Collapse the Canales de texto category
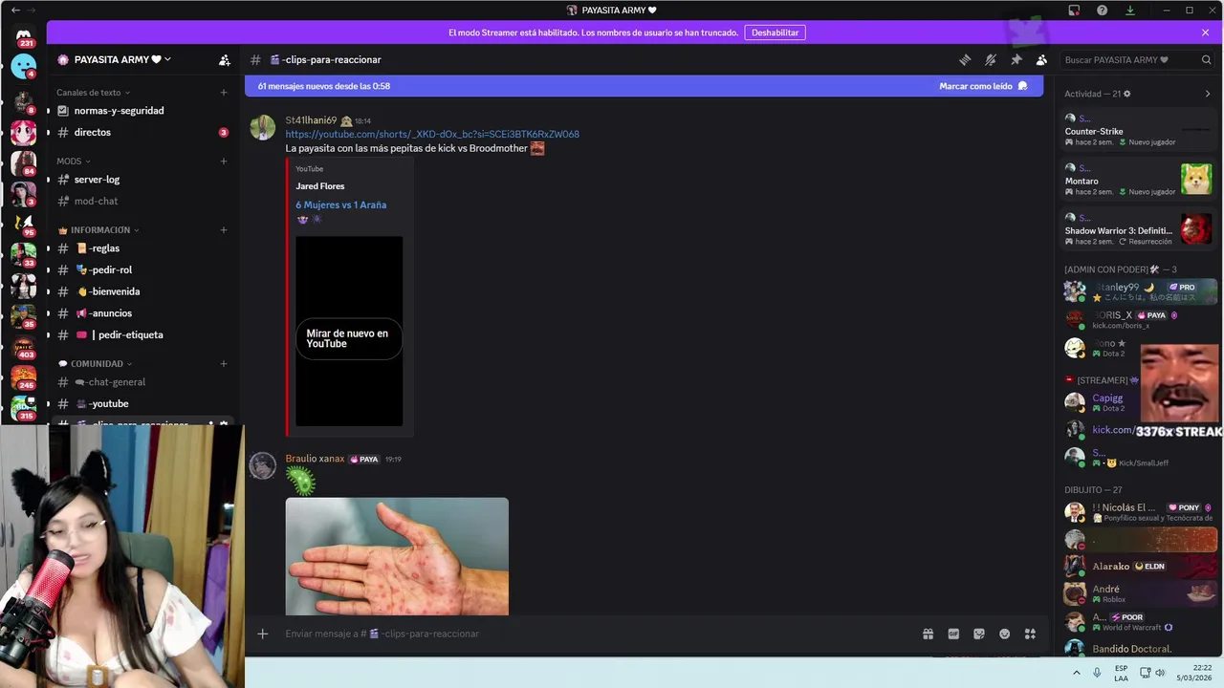 click(x=92, y=93)
